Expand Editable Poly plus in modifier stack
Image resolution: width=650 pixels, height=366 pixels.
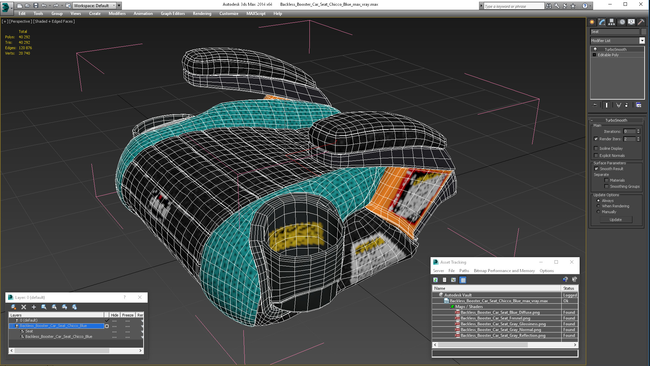[594, 55]
